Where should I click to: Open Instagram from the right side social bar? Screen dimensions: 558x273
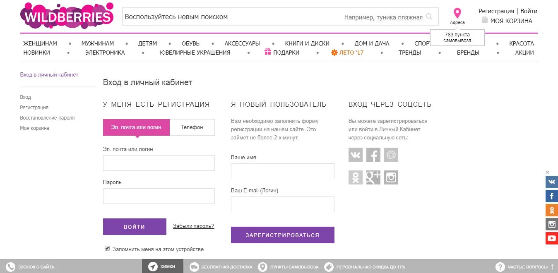pyautogui.click(x=552, y=224)
